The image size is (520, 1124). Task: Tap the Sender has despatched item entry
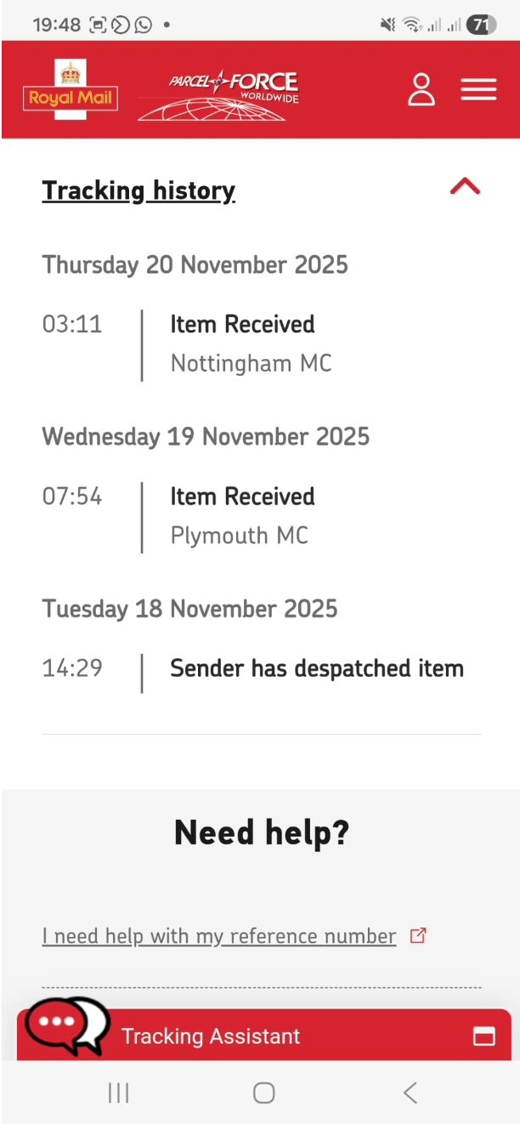pos(316,669)
